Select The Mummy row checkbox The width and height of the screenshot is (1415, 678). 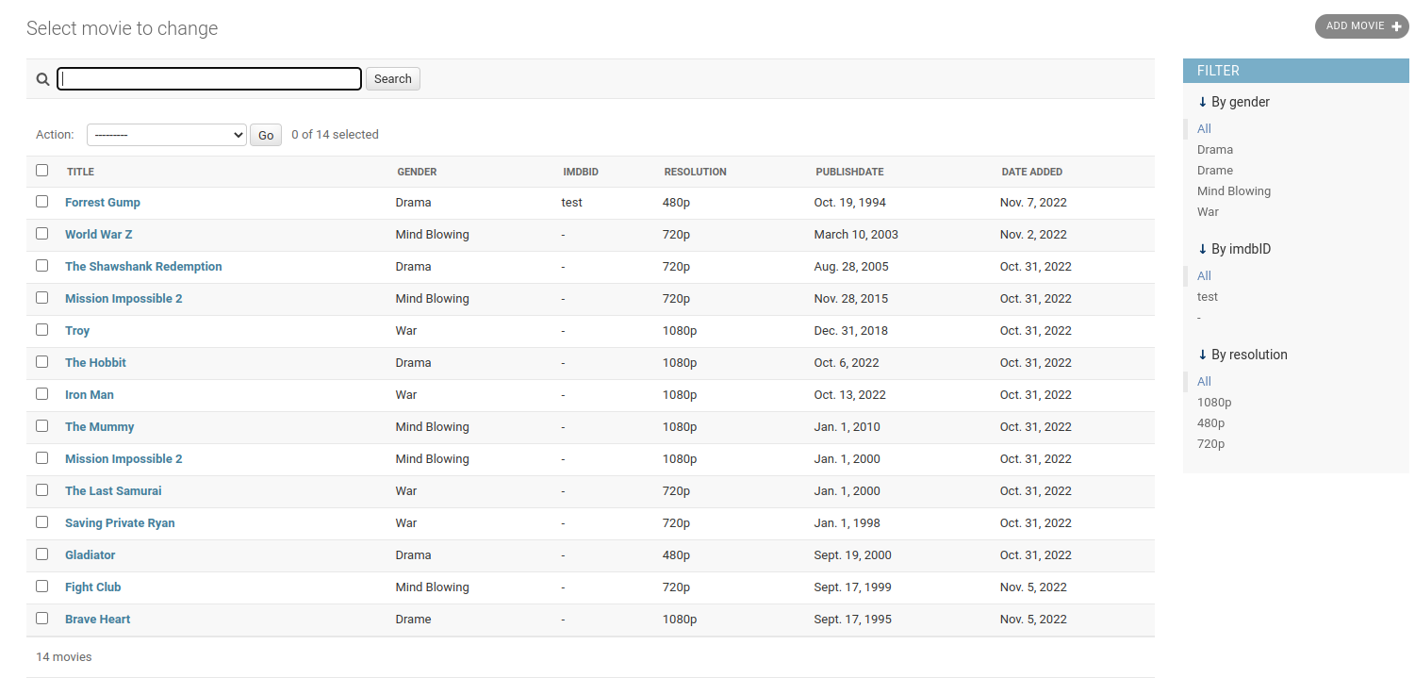(x=41, y=426)
